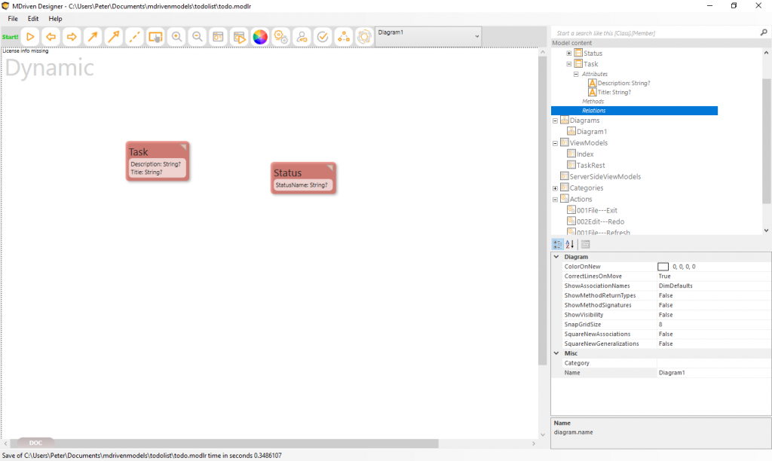Collapse the Diagrams tree node

(555, 121)
